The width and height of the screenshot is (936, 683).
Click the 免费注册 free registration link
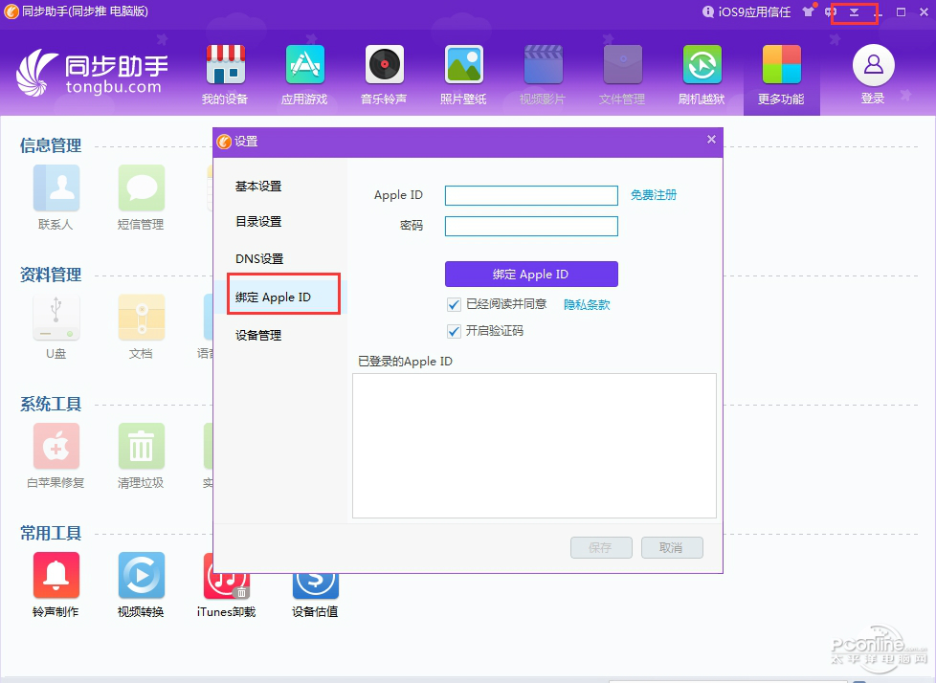654,195
